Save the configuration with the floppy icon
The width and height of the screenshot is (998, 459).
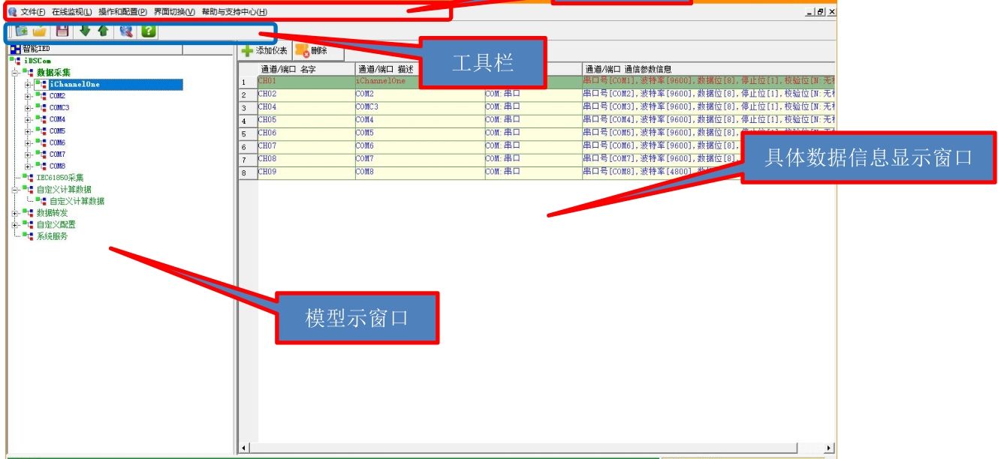click(x=63, y=31)
